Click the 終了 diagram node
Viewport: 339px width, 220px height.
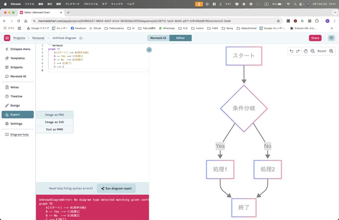(244, 208)
